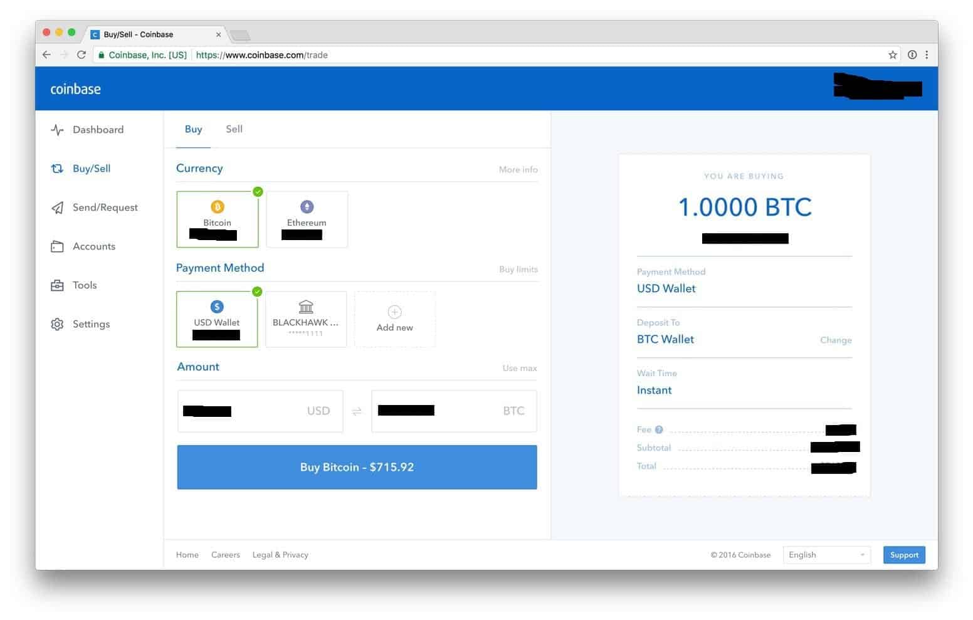Click the Send/Request paper plane icon
The height and width of the screenshot is (620, 973).
(57, 208)
